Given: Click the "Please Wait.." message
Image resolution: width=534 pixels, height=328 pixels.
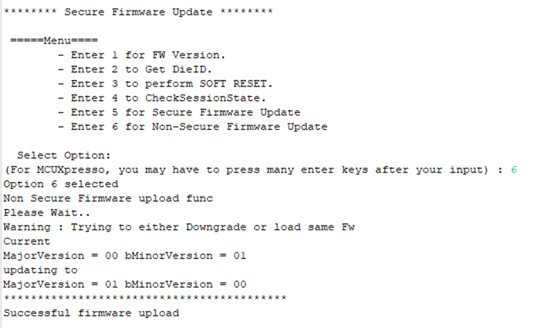Looking at the screenshot, I should pyautogui.click(x=41, y=213).
